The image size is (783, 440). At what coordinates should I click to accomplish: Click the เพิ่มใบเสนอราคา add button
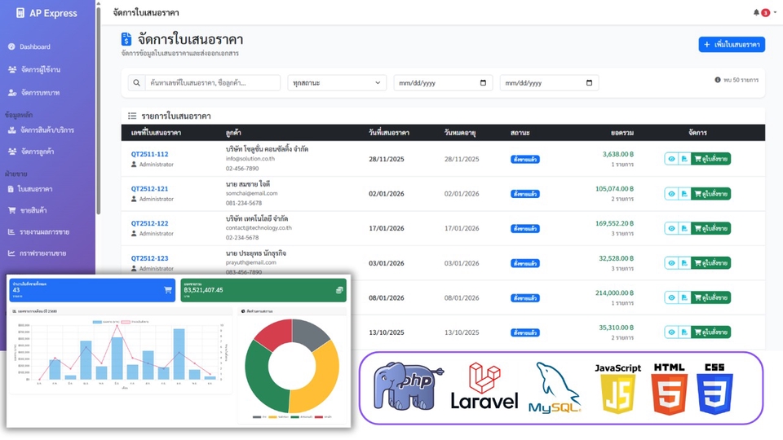(732, 44)
